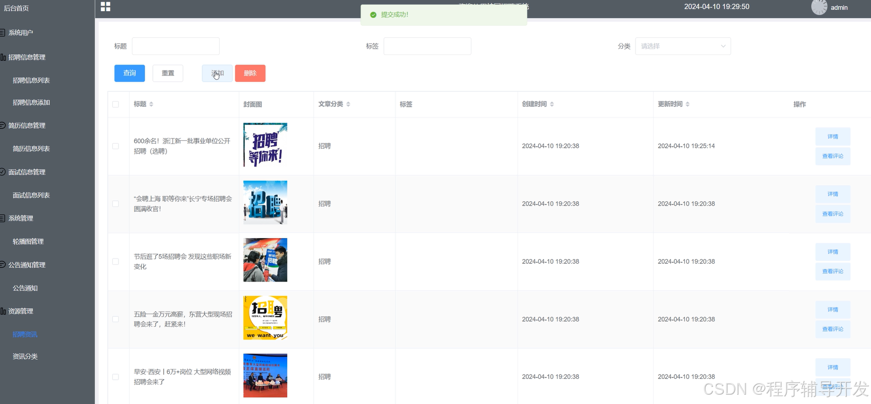Click the grid menu icon in header
Screen dimensions: 871x404
point(105,7)
